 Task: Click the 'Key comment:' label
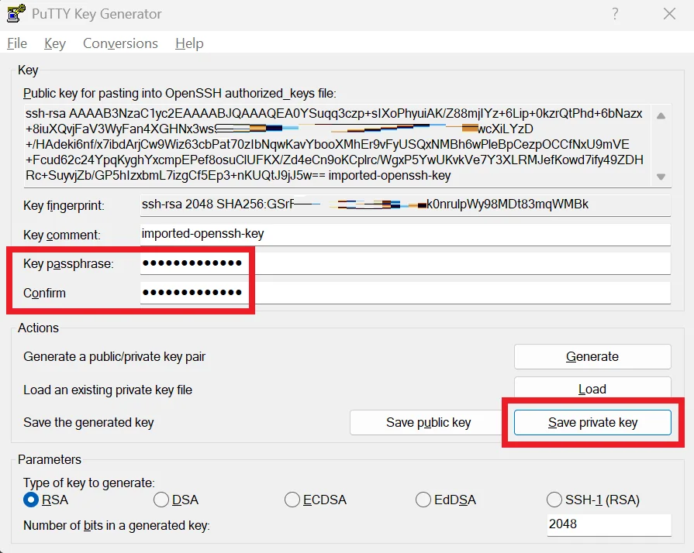point(62,235)
